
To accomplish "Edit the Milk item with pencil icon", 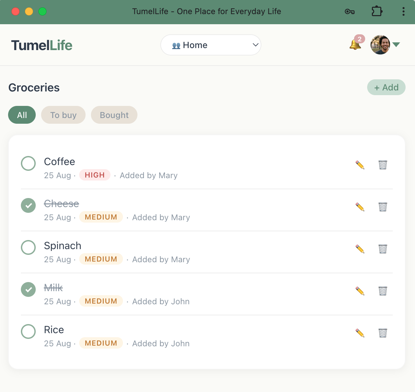I will coord(360,291).
